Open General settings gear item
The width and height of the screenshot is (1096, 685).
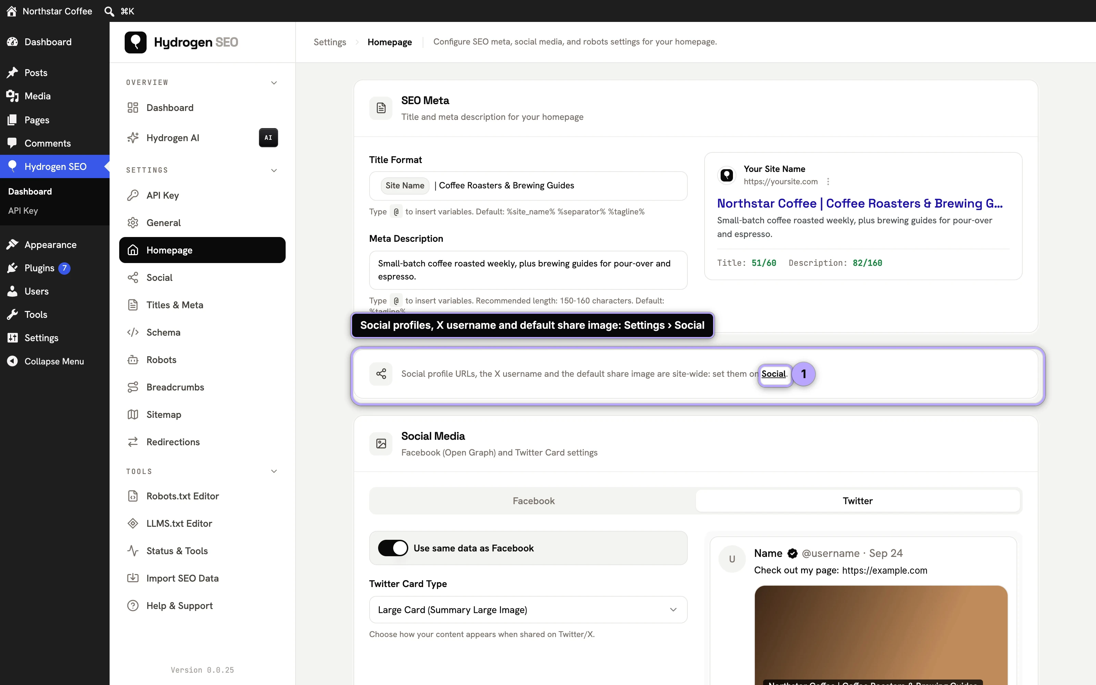202,222
